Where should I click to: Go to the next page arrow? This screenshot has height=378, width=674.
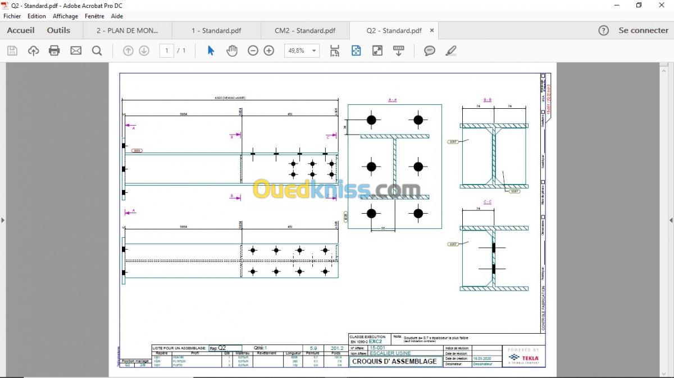click(x=144, y=51)
